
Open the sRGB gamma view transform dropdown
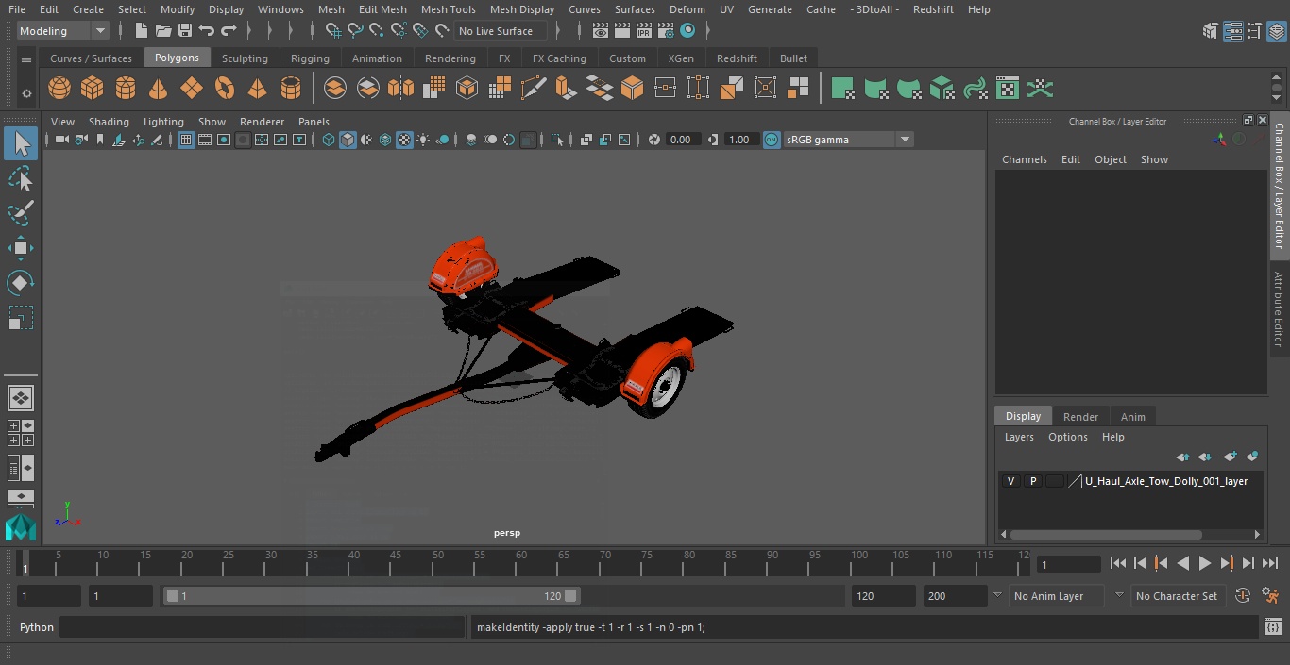click(x=848, y=140)
